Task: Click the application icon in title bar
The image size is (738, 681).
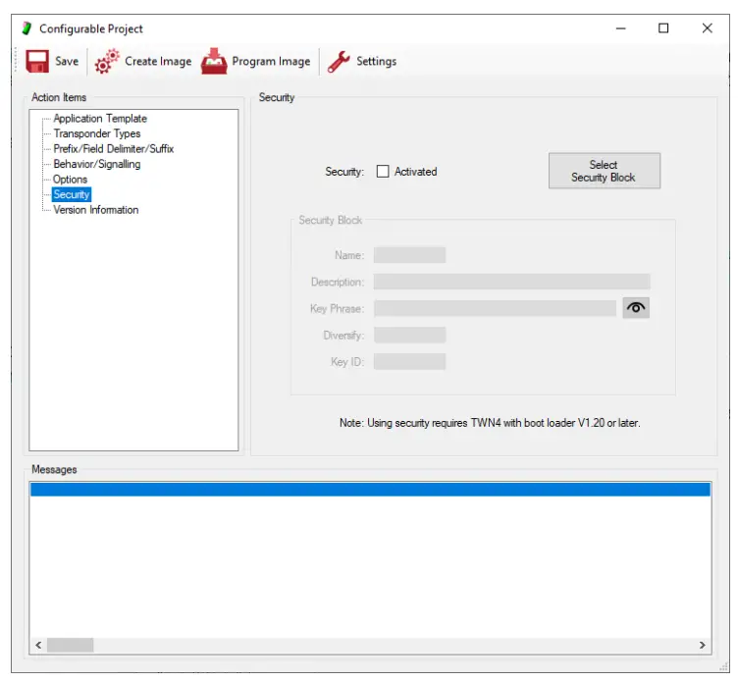Action: (26, 28)
